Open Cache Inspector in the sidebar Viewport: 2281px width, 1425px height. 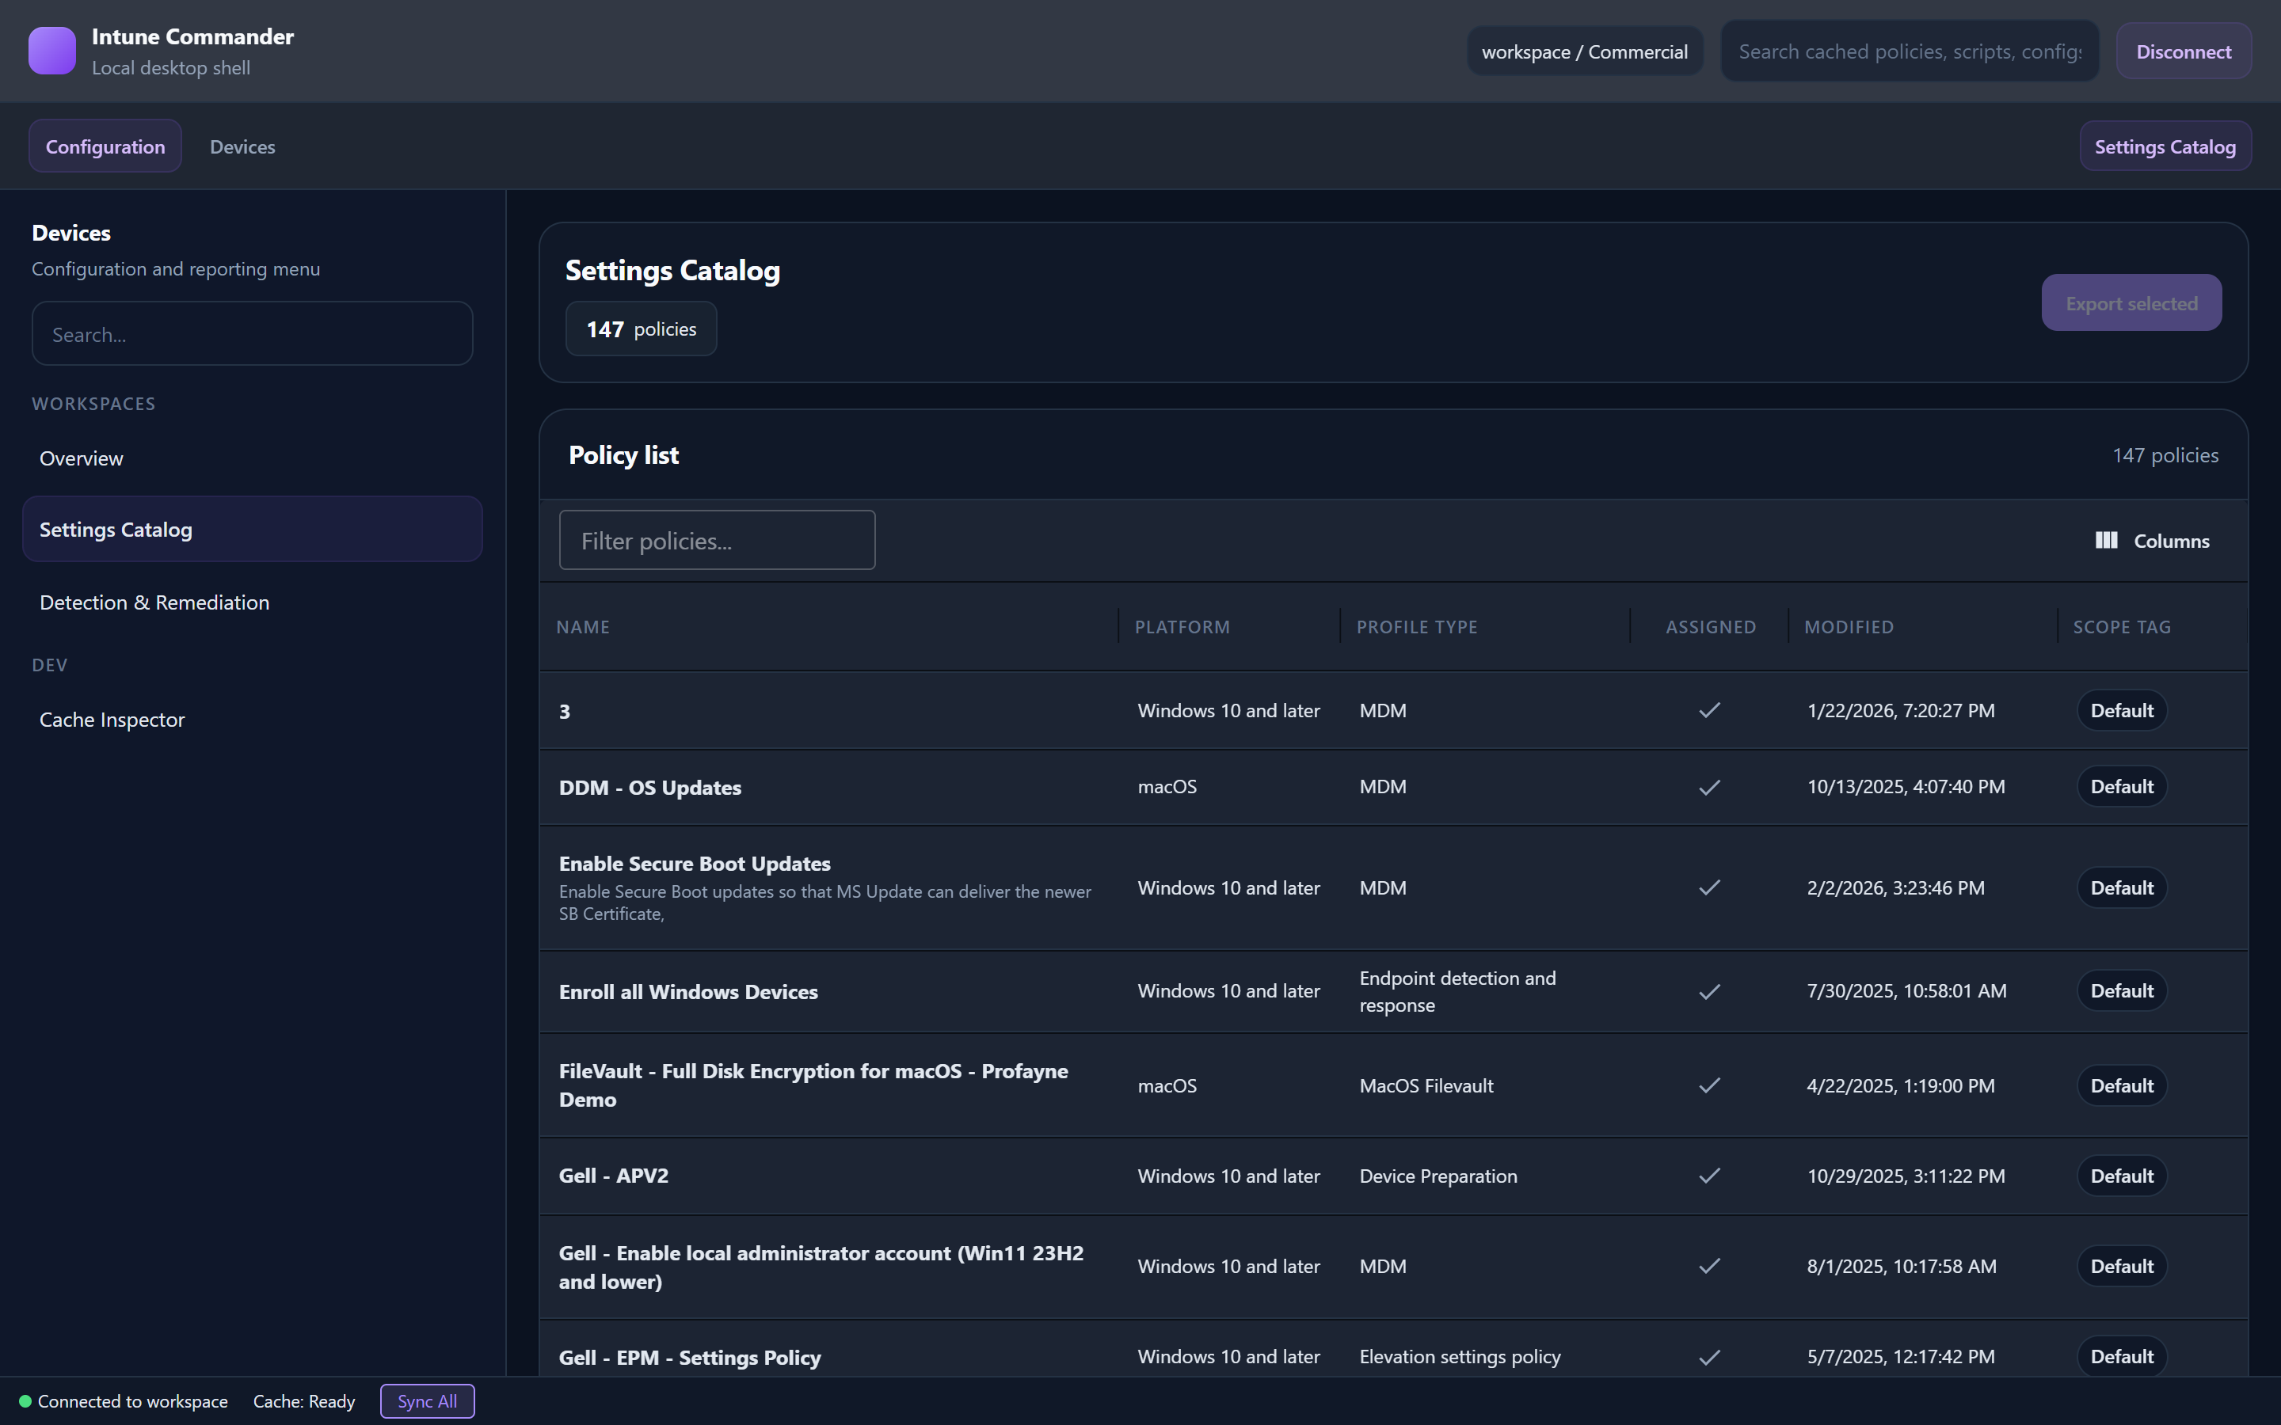(112, 719)
